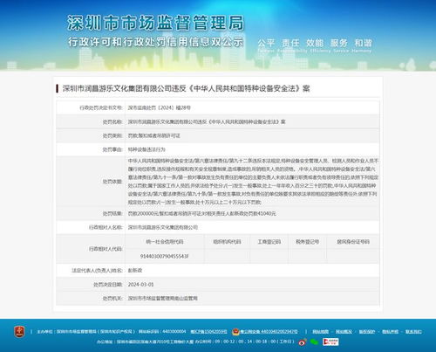Open the 网站地图 footer link
Viewport: 436px width, 352px height.
point(320,332)
